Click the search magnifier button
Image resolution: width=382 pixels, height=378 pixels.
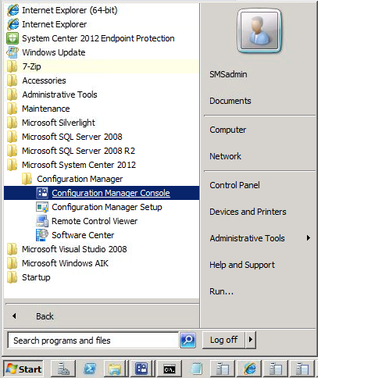pos(187,340)
